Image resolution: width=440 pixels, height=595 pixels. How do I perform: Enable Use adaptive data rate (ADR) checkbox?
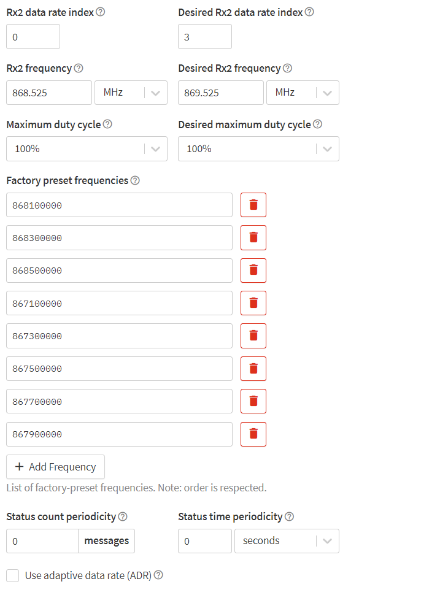(12, 575)
